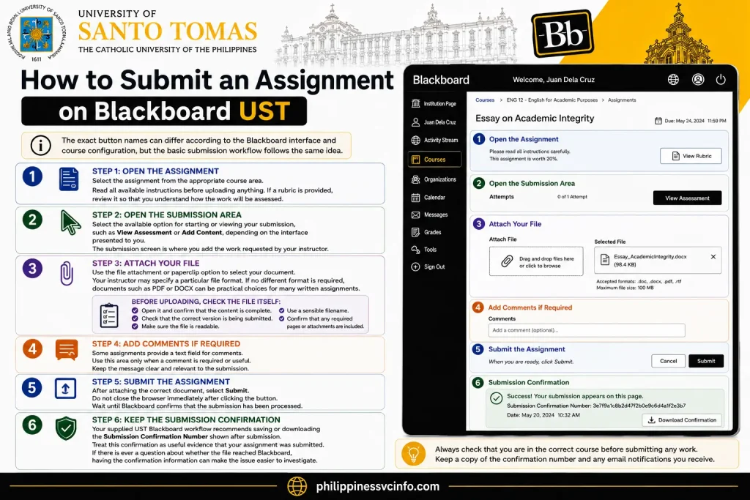The height and width of the screenshot is (500, 750).
Task: Click the Add a comment input field
Action: (587, 330)
